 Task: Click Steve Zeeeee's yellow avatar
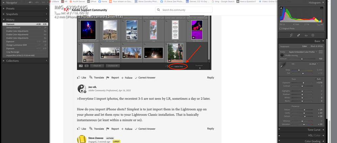tap(82, 139)
